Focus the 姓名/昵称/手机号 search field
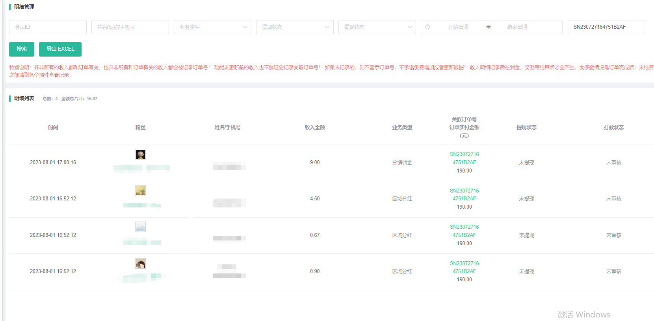Viewport: 654px width, 321px height. click(130, 27)
